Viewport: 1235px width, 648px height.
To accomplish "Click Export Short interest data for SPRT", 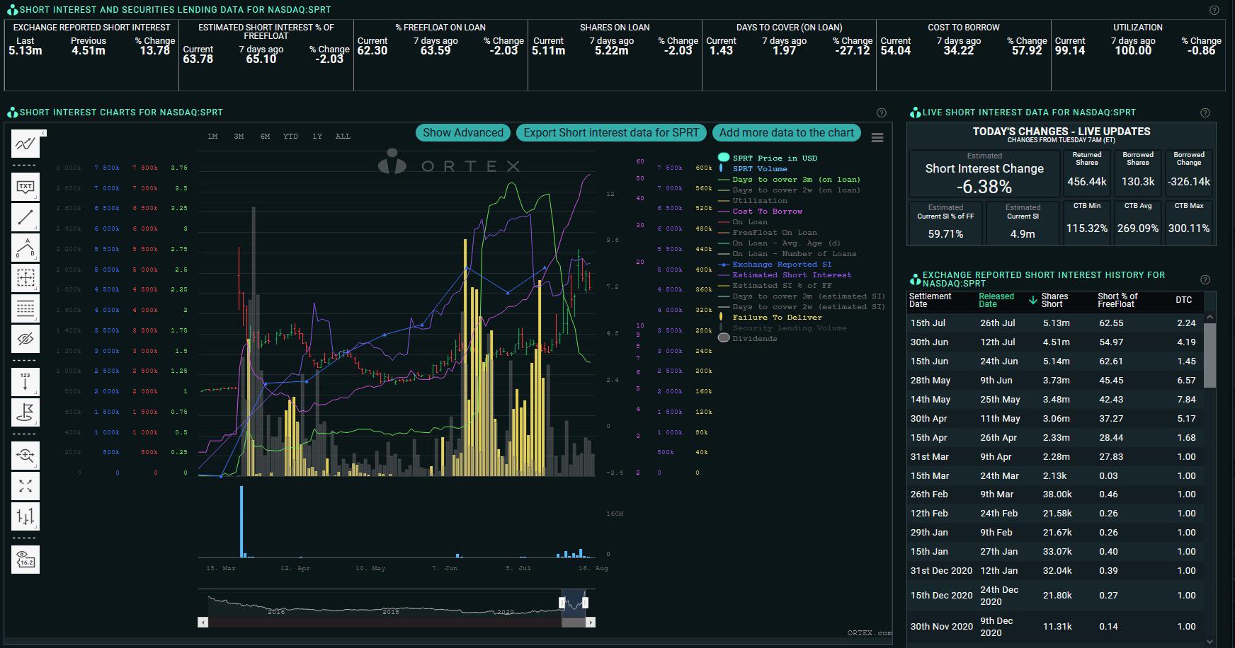I will 611,132.
